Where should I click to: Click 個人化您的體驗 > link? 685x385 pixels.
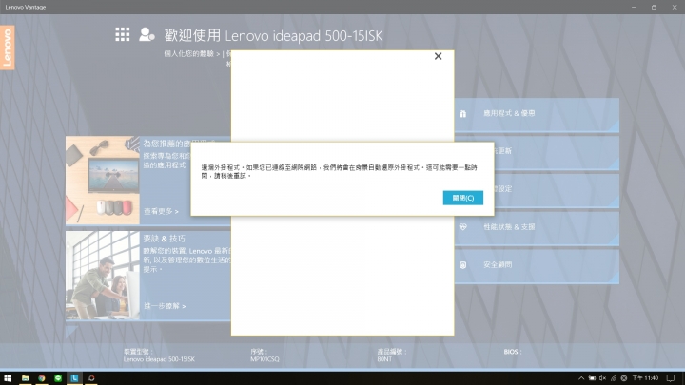click(192, 53)
